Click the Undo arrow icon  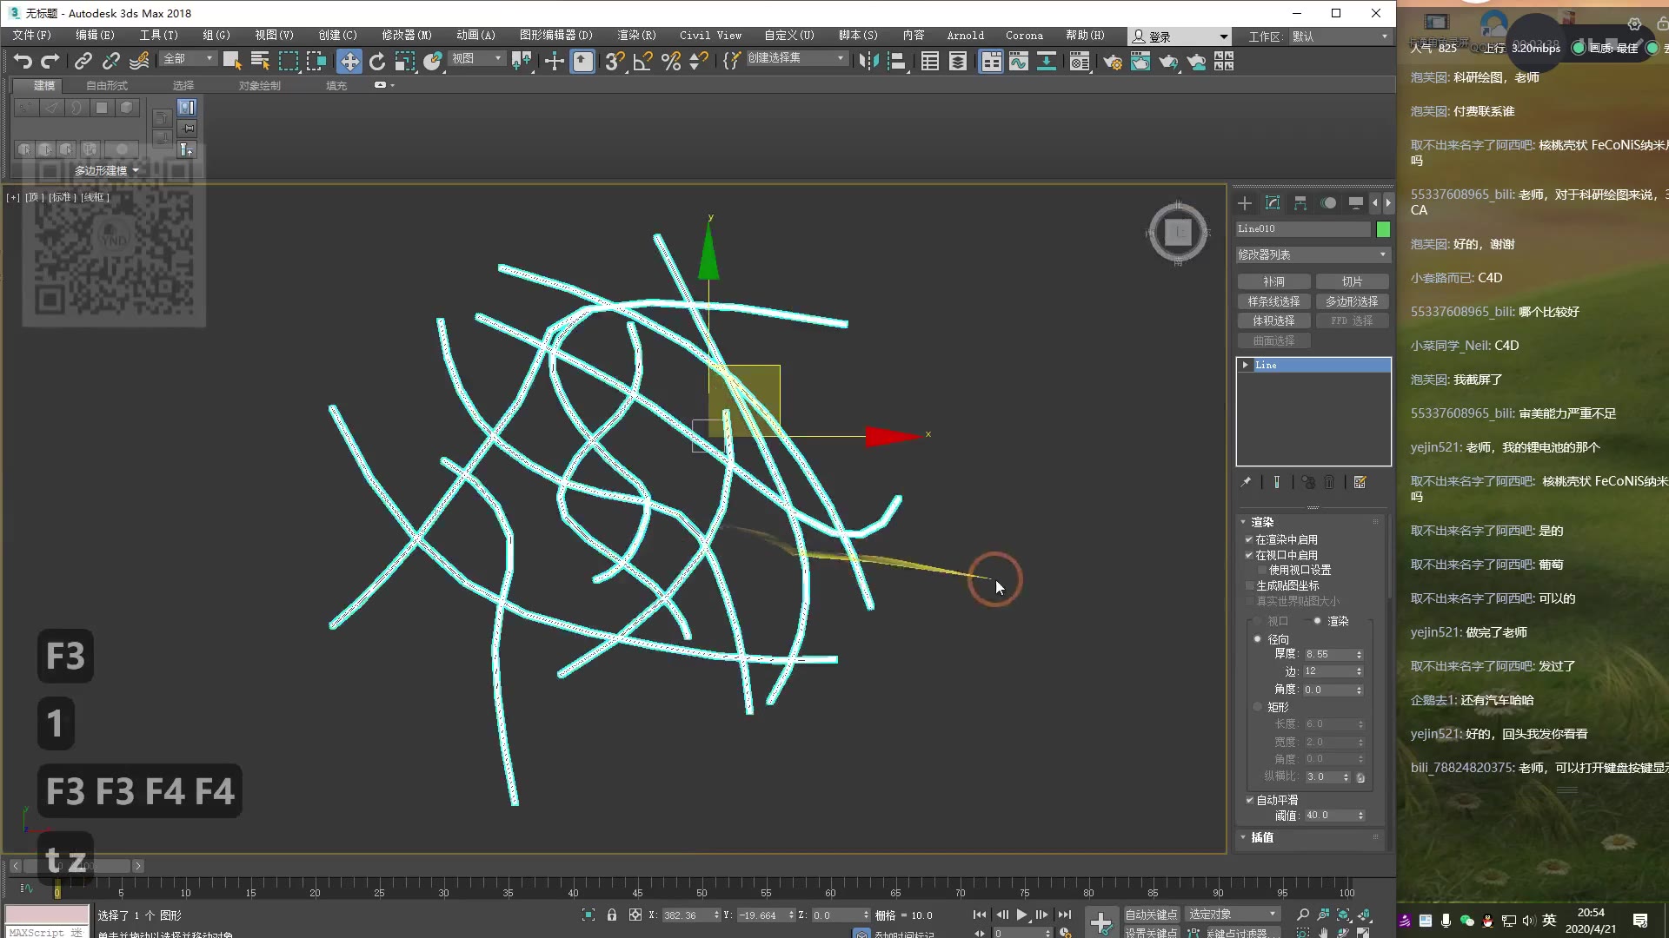point(23,61)
